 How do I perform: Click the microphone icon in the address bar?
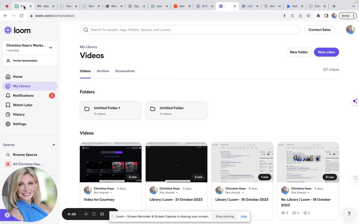[284, 16]
